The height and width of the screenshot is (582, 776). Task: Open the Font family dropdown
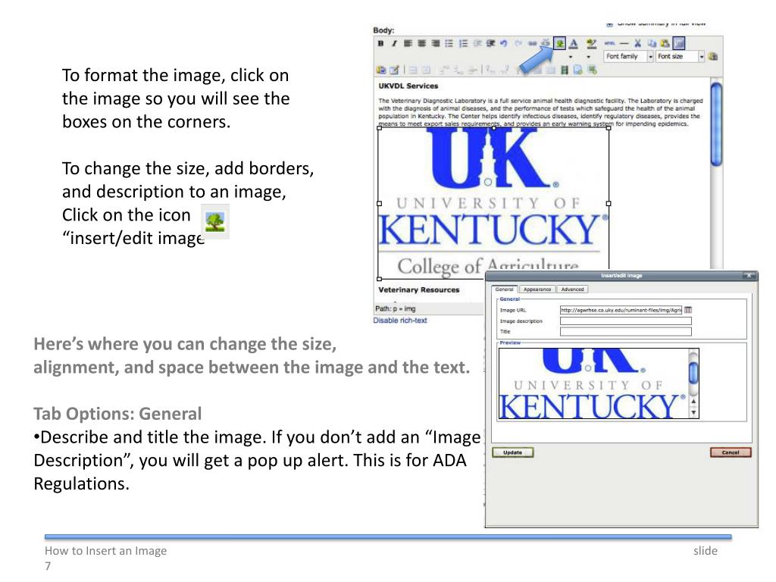629,56
